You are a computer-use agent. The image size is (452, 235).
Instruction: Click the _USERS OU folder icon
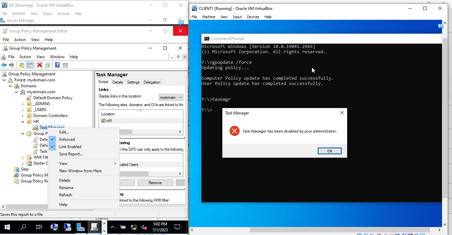tap(29, 110)
